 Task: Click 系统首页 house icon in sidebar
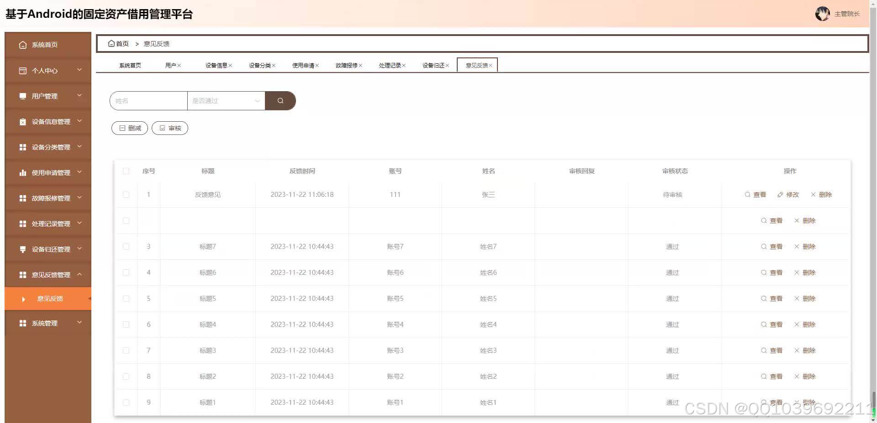[x=23, y=45]
